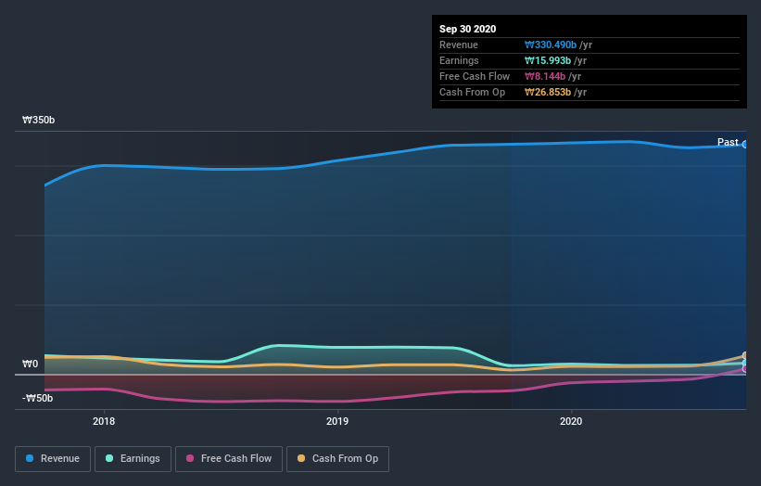This screenshot has width=761, height=486.
Task: Click the magenta Free Cash Flow endpoint marker
Action: tap(745, 369)
